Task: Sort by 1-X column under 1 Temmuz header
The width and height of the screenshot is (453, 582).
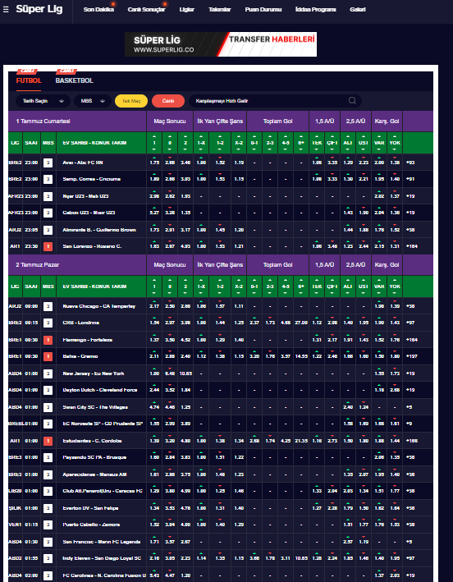Action: (x=201, y=143)
